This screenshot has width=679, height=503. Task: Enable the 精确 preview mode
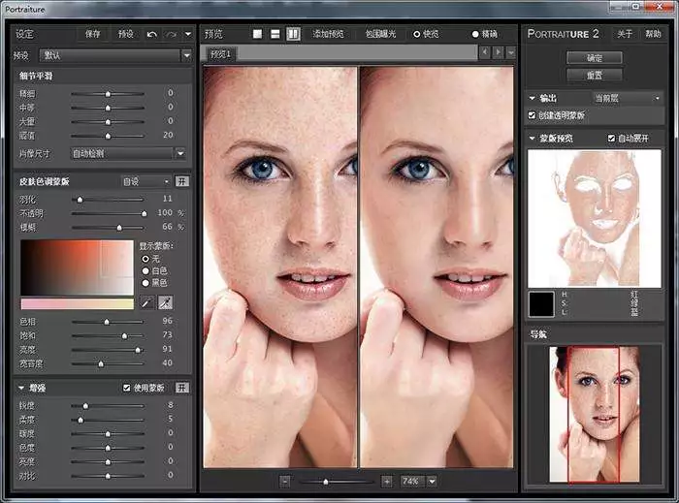(476, 34)
